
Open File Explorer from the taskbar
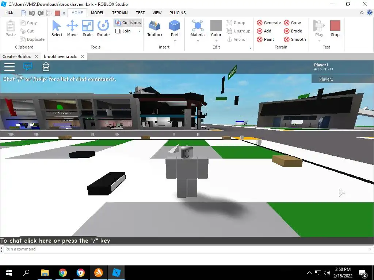[45, 273]
